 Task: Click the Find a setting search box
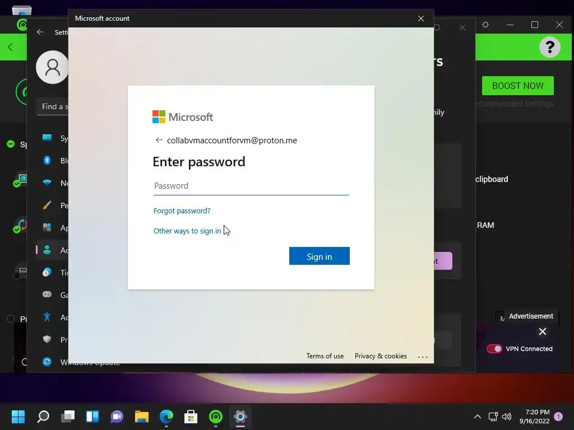[x=53, y=107]
